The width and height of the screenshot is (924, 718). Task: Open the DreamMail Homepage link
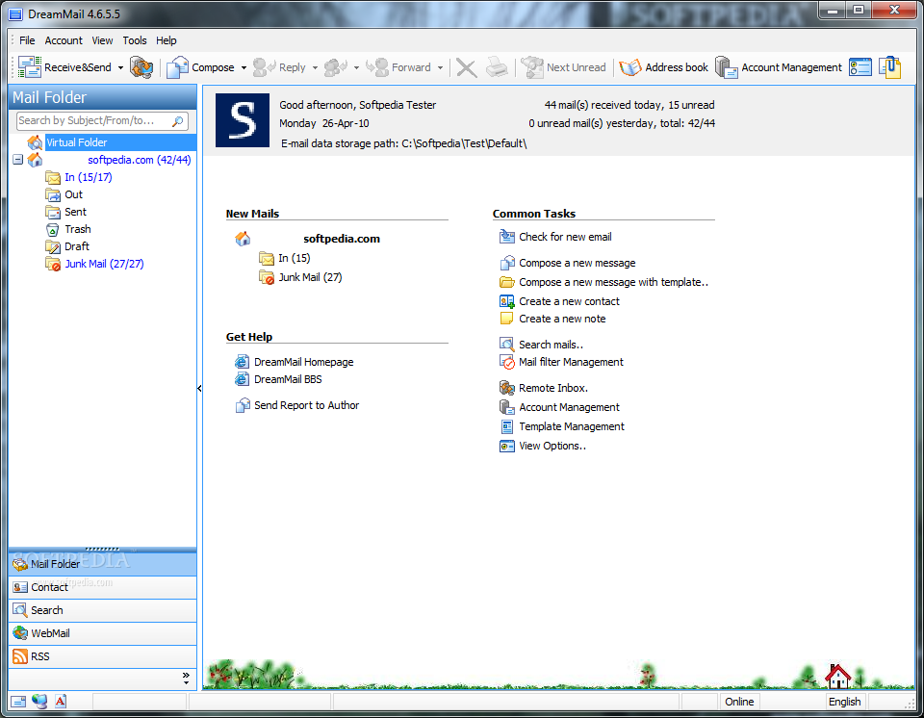pyautogui.click(x=303, y=362)
